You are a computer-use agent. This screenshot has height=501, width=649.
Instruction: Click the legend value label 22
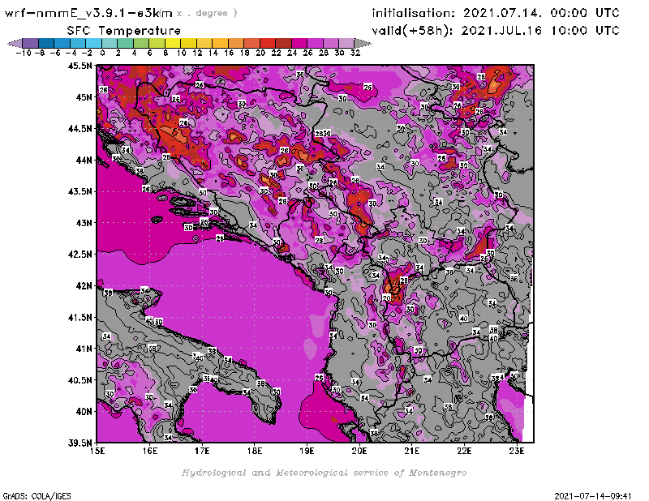pos(276,53)
